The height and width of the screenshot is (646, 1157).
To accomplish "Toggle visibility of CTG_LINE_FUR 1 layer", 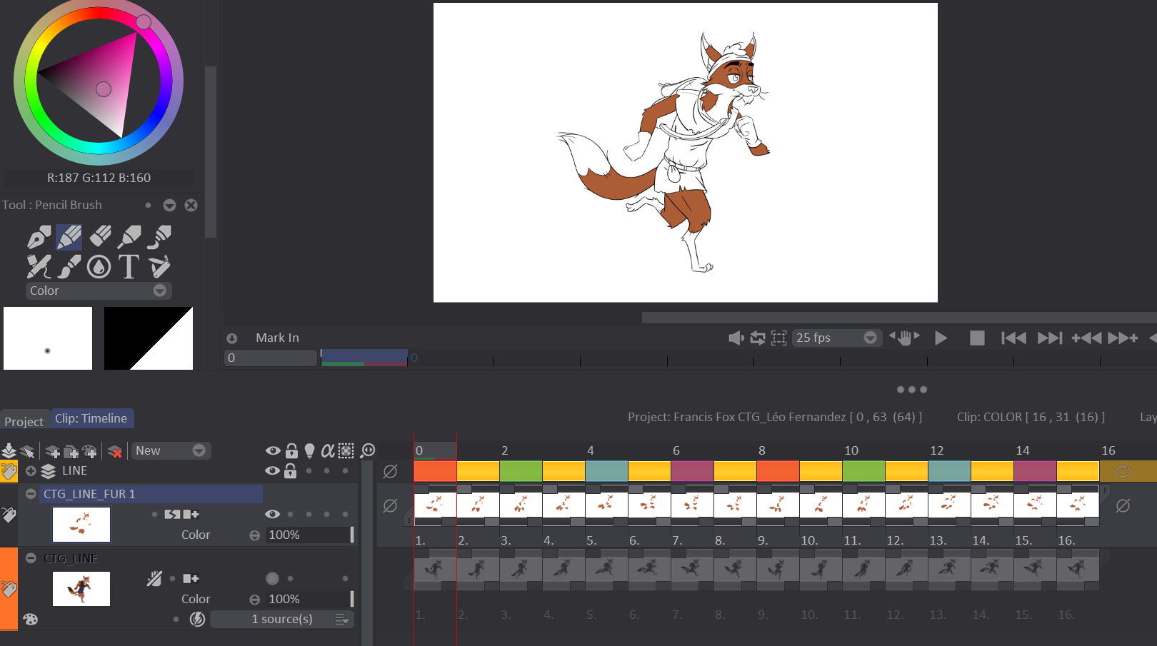I will (x=273, y=513).
